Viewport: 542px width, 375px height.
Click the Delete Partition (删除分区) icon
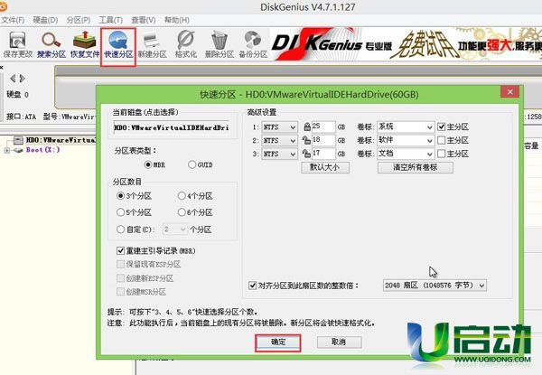click(x=220, y=44)
